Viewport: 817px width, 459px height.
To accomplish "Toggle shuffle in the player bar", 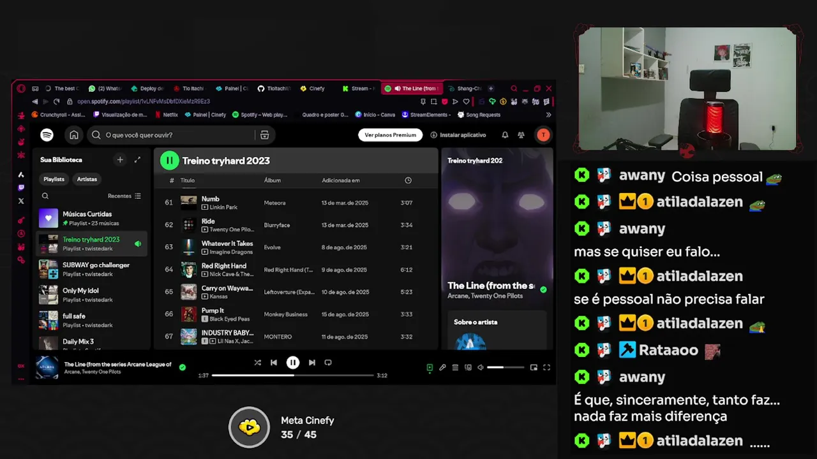I will tap(257, 363).
